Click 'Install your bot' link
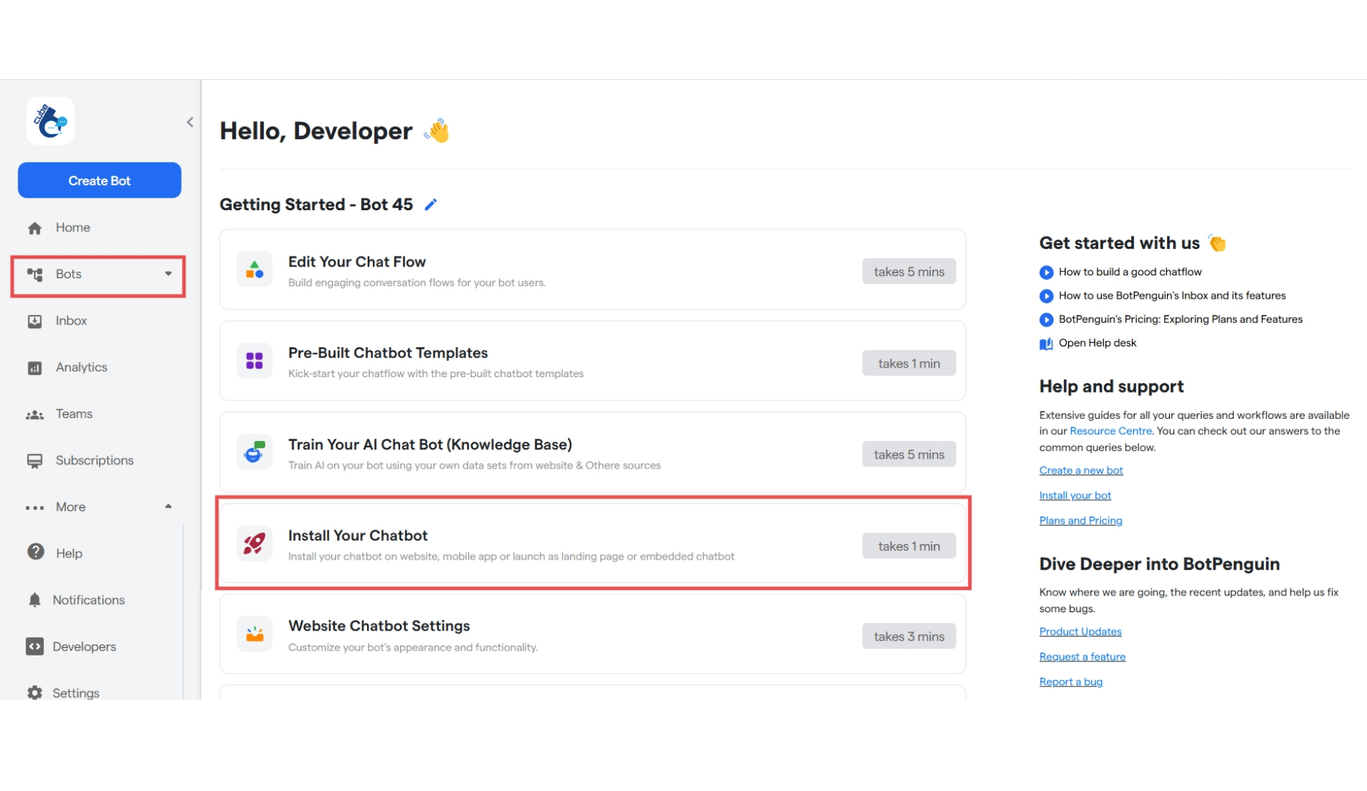Viewport: 1367px width, 791px height. (x=1075, y=495)
